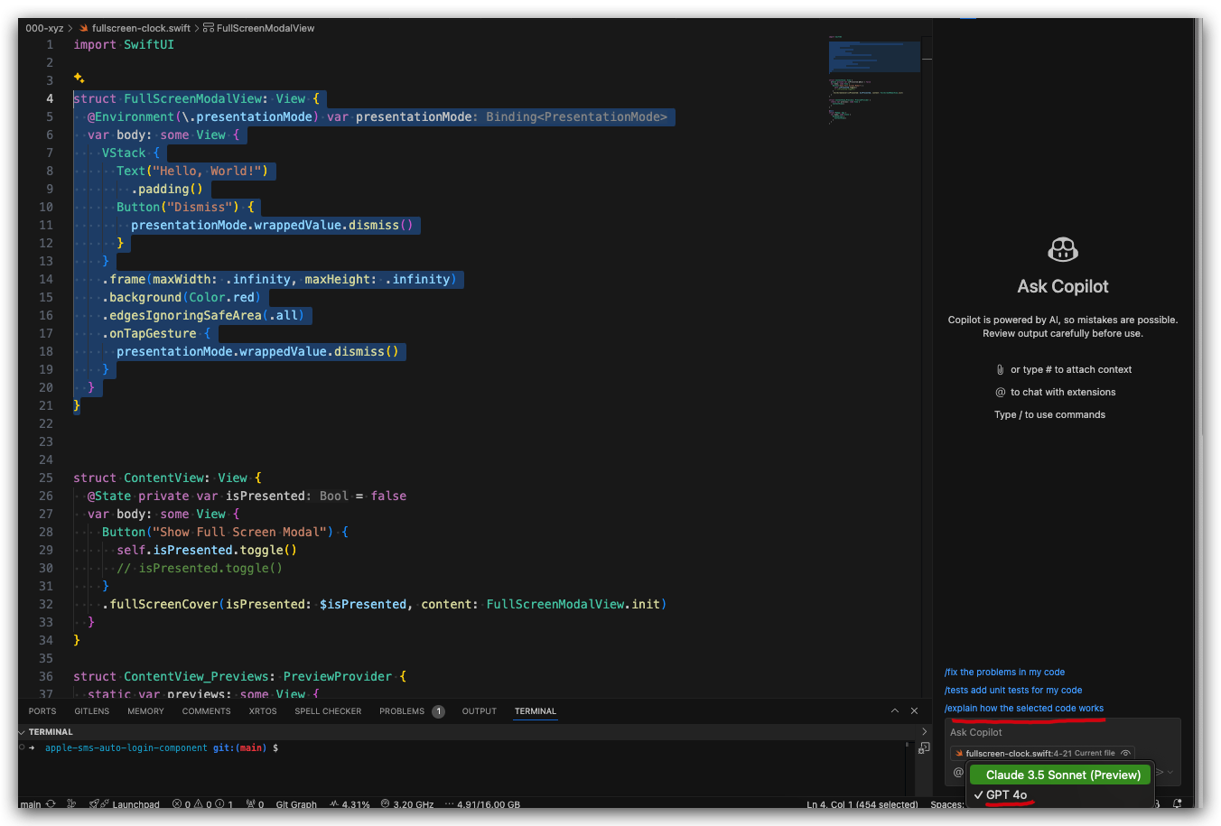Maximize the bottom panel with chevron up

click(895, 711)
